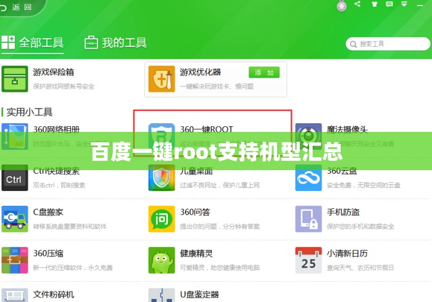Open the 文件粉碎机 shredder icon

point(15,295)
